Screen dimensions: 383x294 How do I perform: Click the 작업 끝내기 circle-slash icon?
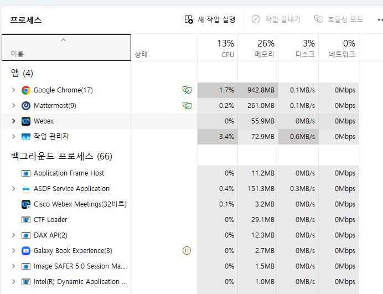tap(256, 19)
